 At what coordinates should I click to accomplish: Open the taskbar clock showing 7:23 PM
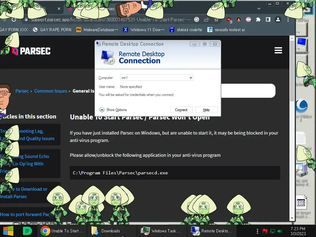[298, 231]
